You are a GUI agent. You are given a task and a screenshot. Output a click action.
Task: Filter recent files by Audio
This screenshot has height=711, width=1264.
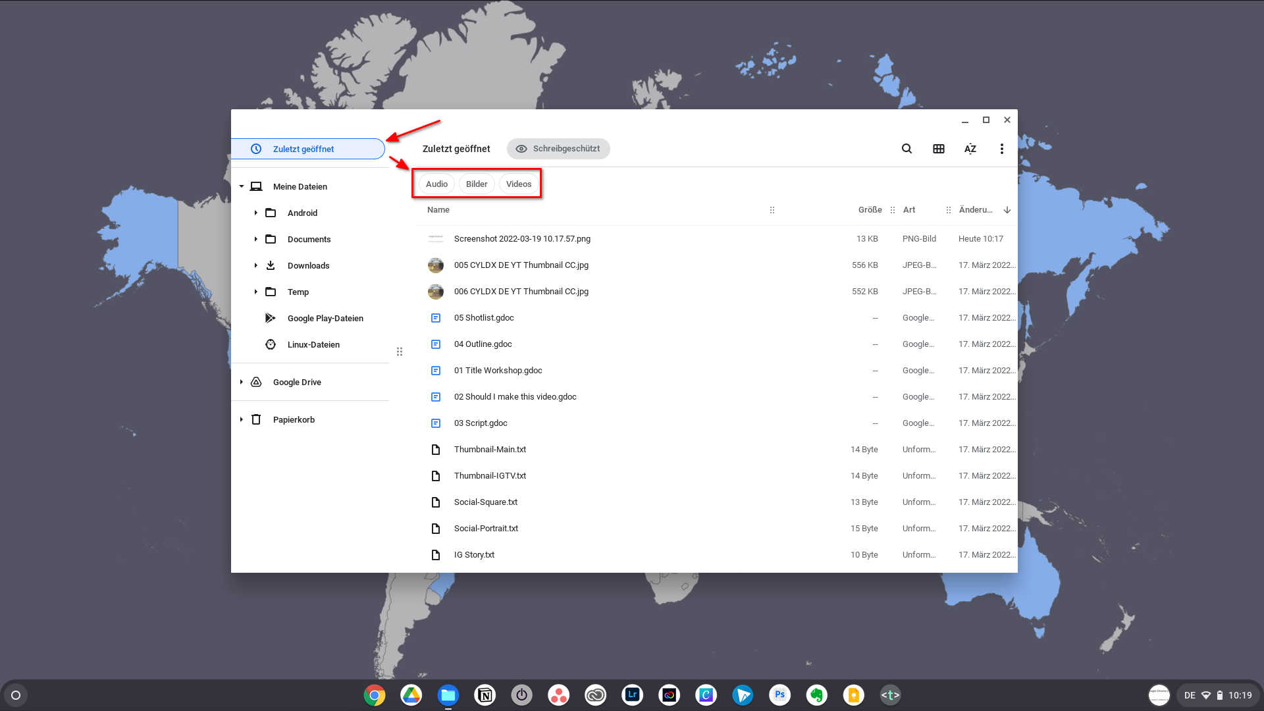pos(436,184)
